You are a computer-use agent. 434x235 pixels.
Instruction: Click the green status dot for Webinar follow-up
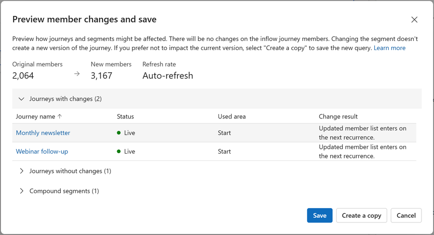[119, 152]
